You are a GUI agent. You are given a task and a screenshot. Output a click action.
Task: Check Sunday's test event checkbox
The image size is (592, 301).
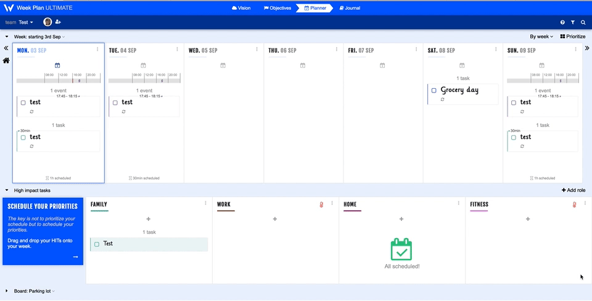(x=514, y=103)
